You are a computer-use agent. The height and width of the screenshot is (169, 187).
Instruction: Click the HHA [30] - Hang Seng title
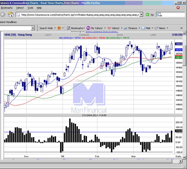[18, 35]
